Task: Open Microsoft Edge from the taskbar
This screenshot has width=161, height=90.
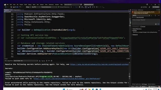Action: (93, 89)
